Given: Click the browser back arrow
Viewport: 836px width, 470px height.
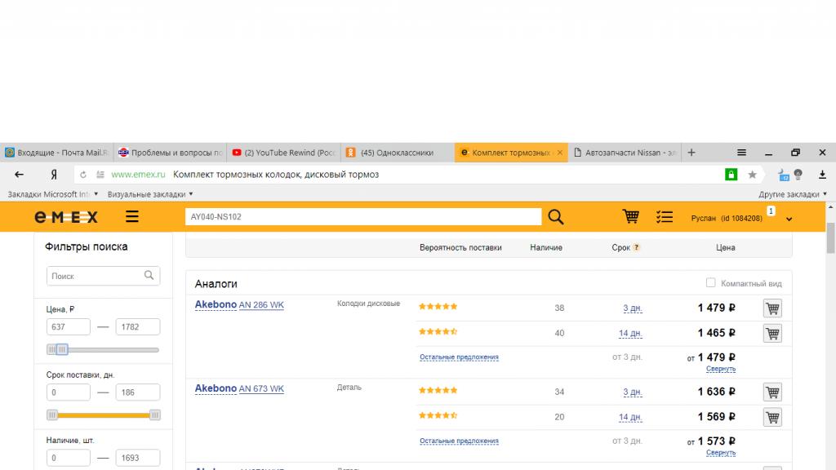Looking at the screenshot, I should tap(20, 175).
